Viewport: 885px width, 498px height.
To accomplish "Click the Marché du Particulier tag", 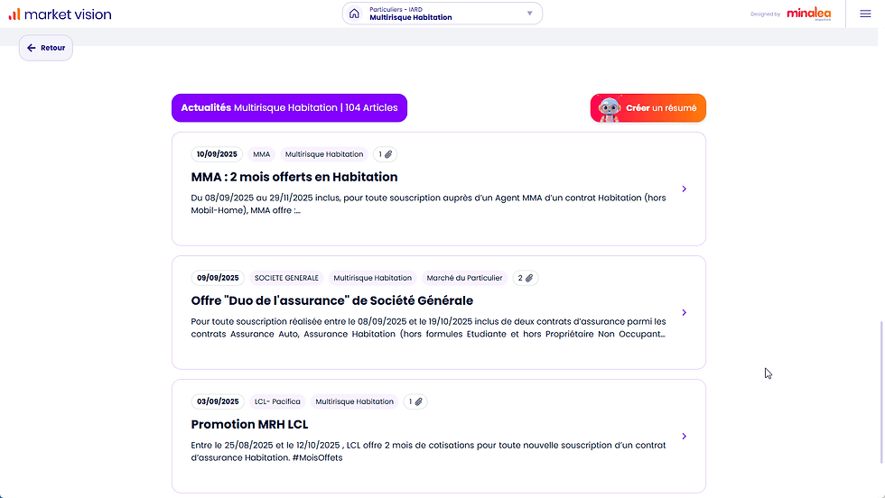I will click(x=464, y=278).
